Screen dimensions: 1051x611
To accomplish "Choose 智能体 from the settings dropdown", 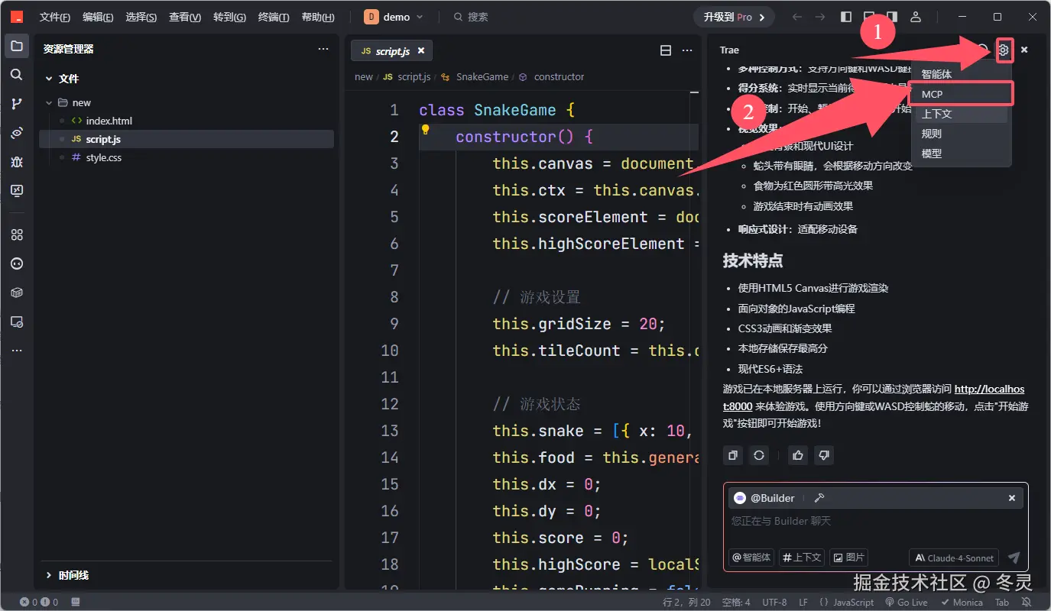I will [962, 74].
